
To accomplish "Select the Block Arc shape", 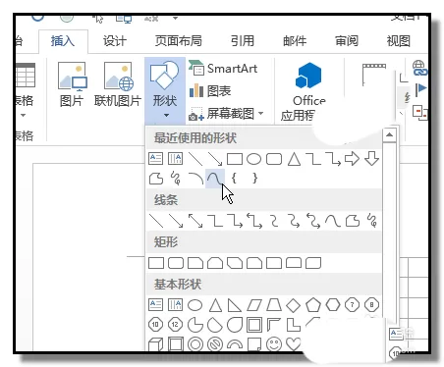I will click(235, 344).
